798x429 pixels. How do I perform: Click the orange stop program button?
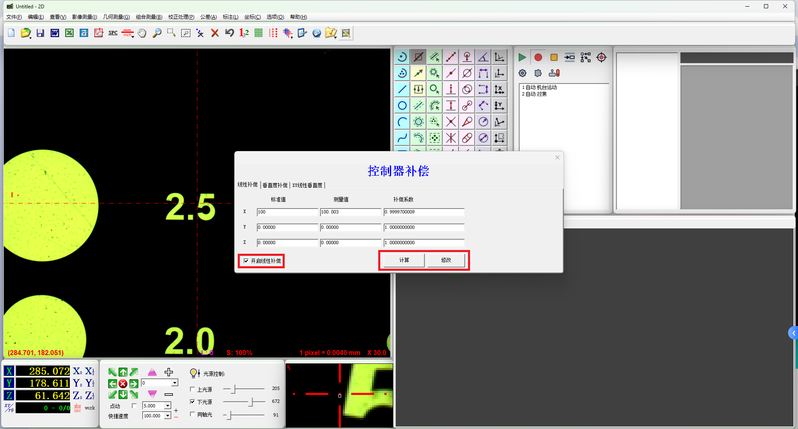click(554, 57)
